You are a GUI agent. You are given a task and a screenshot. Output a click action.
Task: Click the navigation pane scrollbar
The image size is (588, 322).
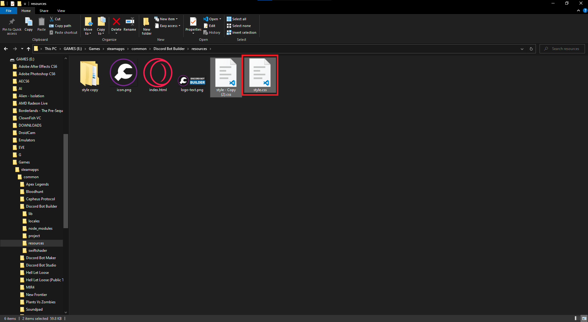click(66, 181)
